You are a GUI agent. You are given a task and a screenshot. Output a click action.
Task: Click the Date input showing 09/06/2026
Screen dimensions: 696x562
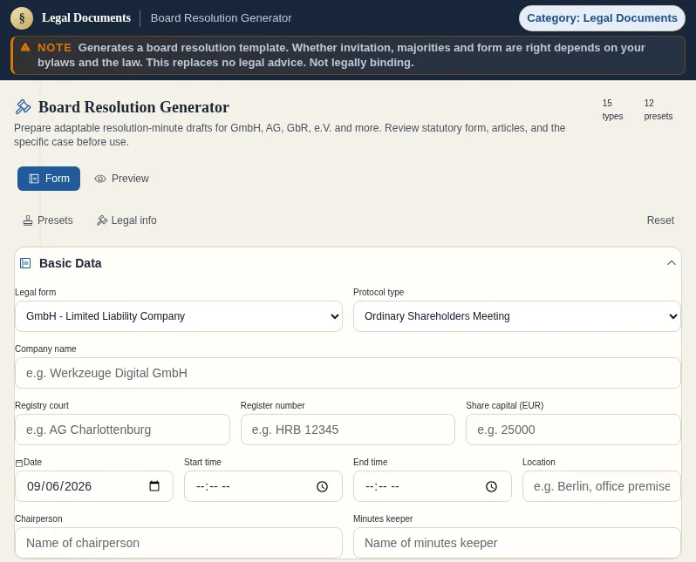[x=94, y=486]
